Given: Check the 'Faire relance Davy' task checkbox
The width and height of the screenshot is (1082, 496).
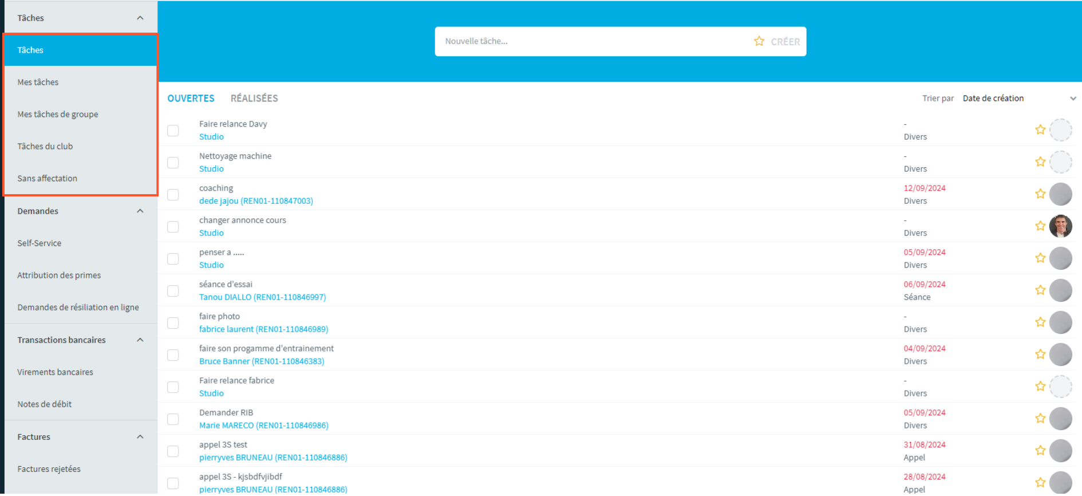Looking at the screenshot, I should tap(173, 131).
